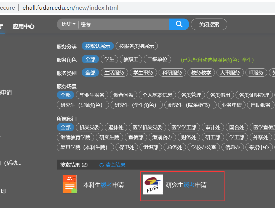Select the 复旦学院（本科生院）department filter
The height and width of the screenshot is (208, 275).
pos(85,147)
